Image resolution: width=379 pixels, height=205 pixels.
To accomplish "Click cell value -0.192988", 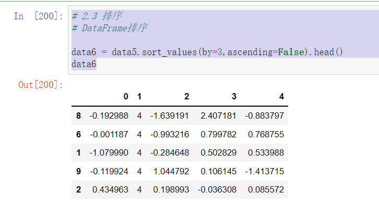I will coord(109,116).
